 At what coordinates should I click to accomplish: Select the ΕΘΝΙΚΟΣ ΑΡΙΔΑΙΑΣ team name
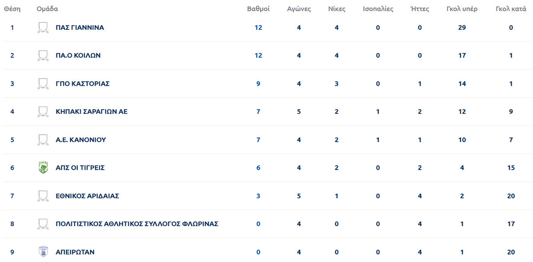click(x=88, y=196)
